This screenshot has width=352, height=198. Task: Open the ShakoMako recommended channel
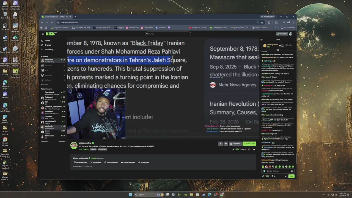pos(53,136)
